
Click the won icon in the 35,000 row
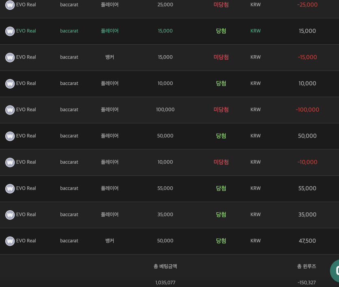pos(10,215)
